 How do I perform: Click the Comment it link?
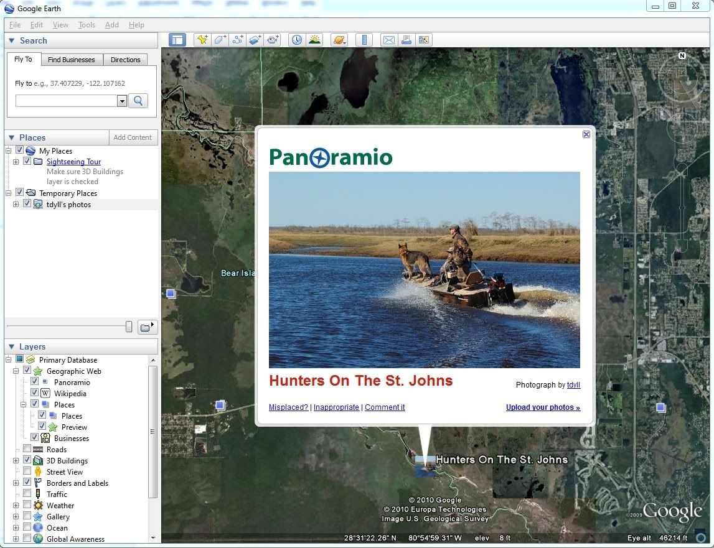385,407
